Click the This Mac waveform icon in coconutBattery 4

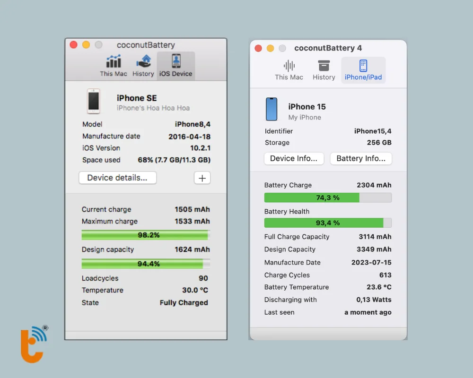[289, 66]
